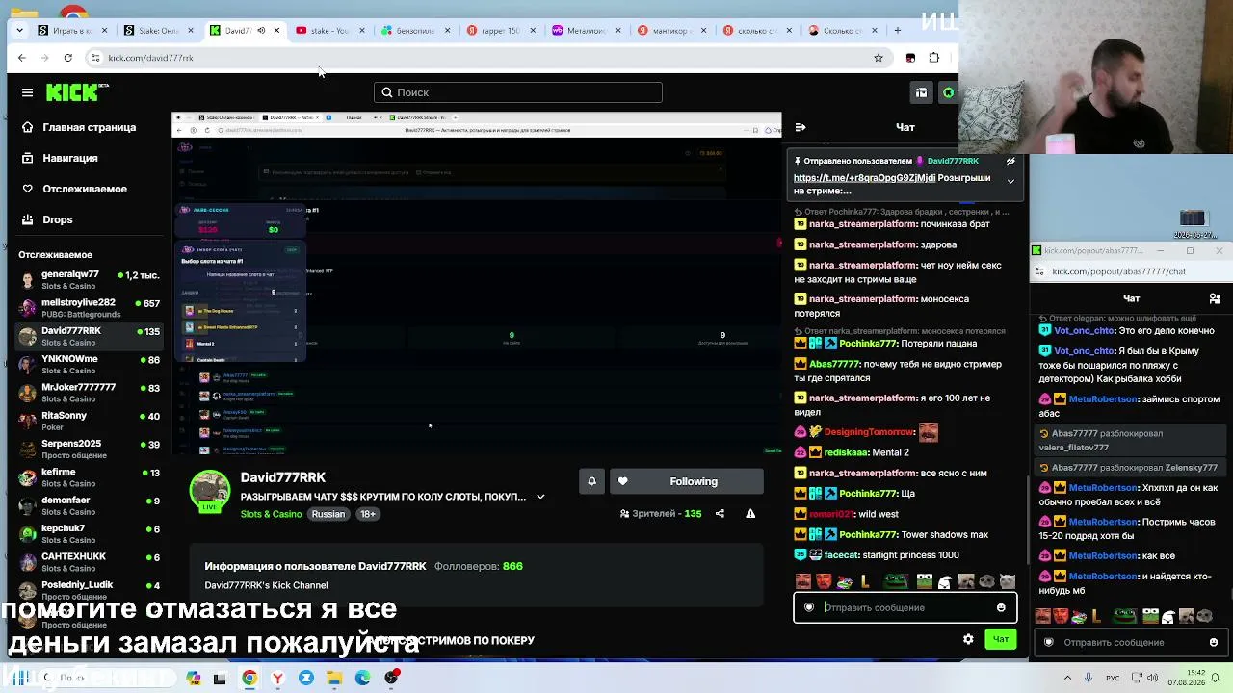Click the shield icon in main chat input

pyautogui.click(x=809, y=607)
